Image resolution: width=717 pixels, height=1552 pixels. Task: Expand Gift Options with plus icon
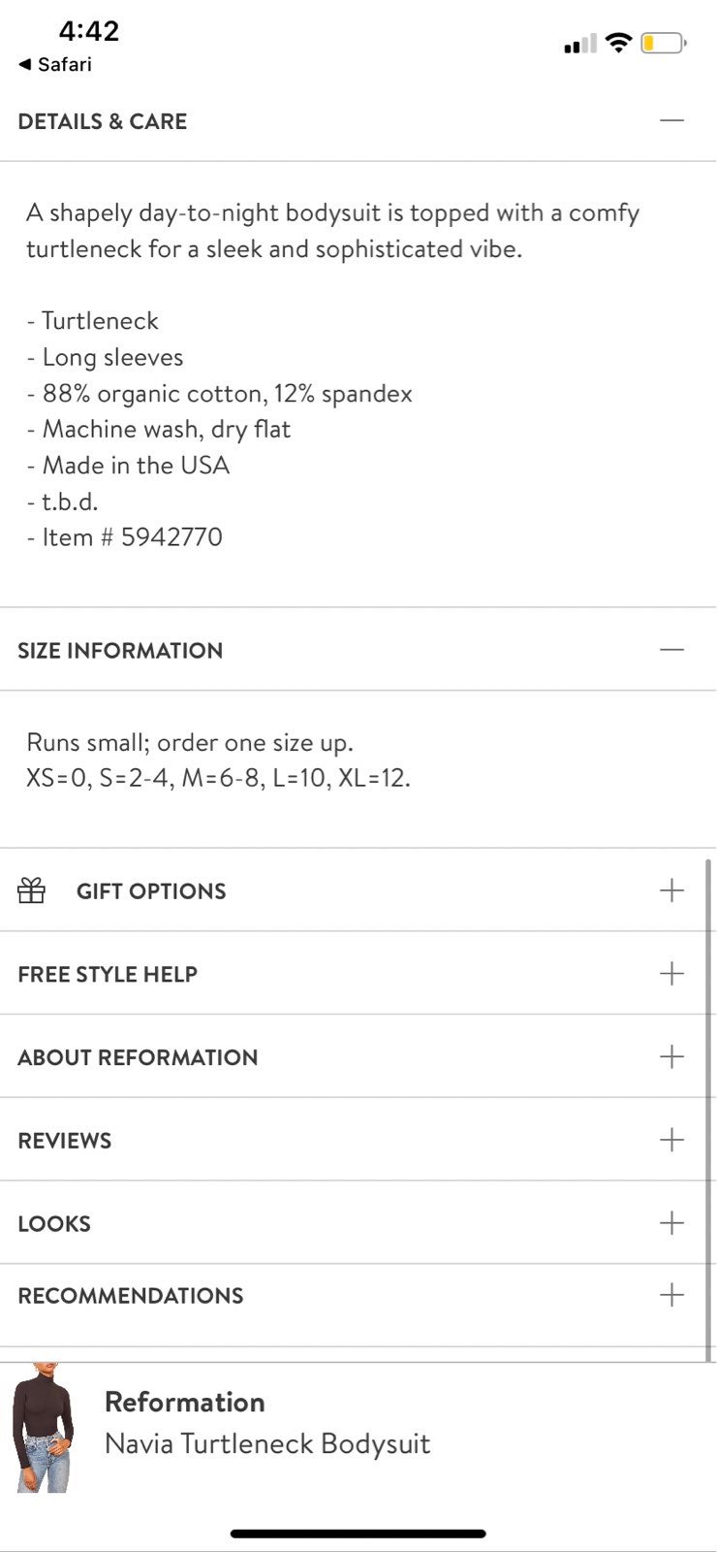pyautogui.click(x=671, y=890)
